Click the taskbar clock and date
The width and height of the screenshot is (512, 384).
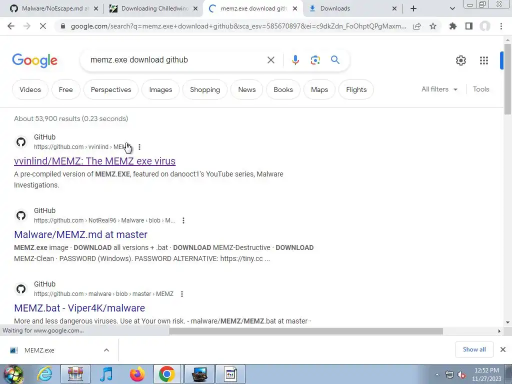click(x=486, y=374)
